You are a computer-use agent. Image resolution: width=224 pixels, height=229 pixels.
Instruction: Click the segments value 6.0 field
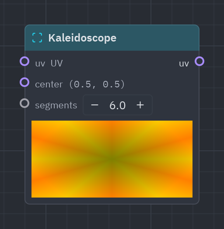117,105
